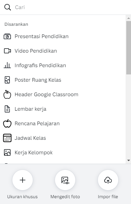Click the Video Pendidikan camera icon
The width and height of the screenshot is (131, 204).
pyautogui.click(x=7, y=51)
